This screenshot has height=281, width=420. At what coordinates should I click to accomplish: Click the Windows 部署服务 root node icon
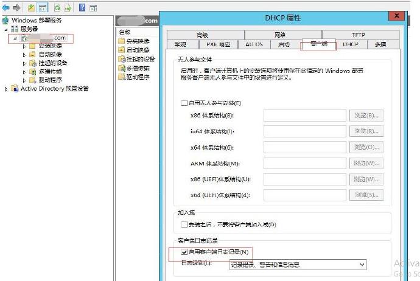click(5, 20)
